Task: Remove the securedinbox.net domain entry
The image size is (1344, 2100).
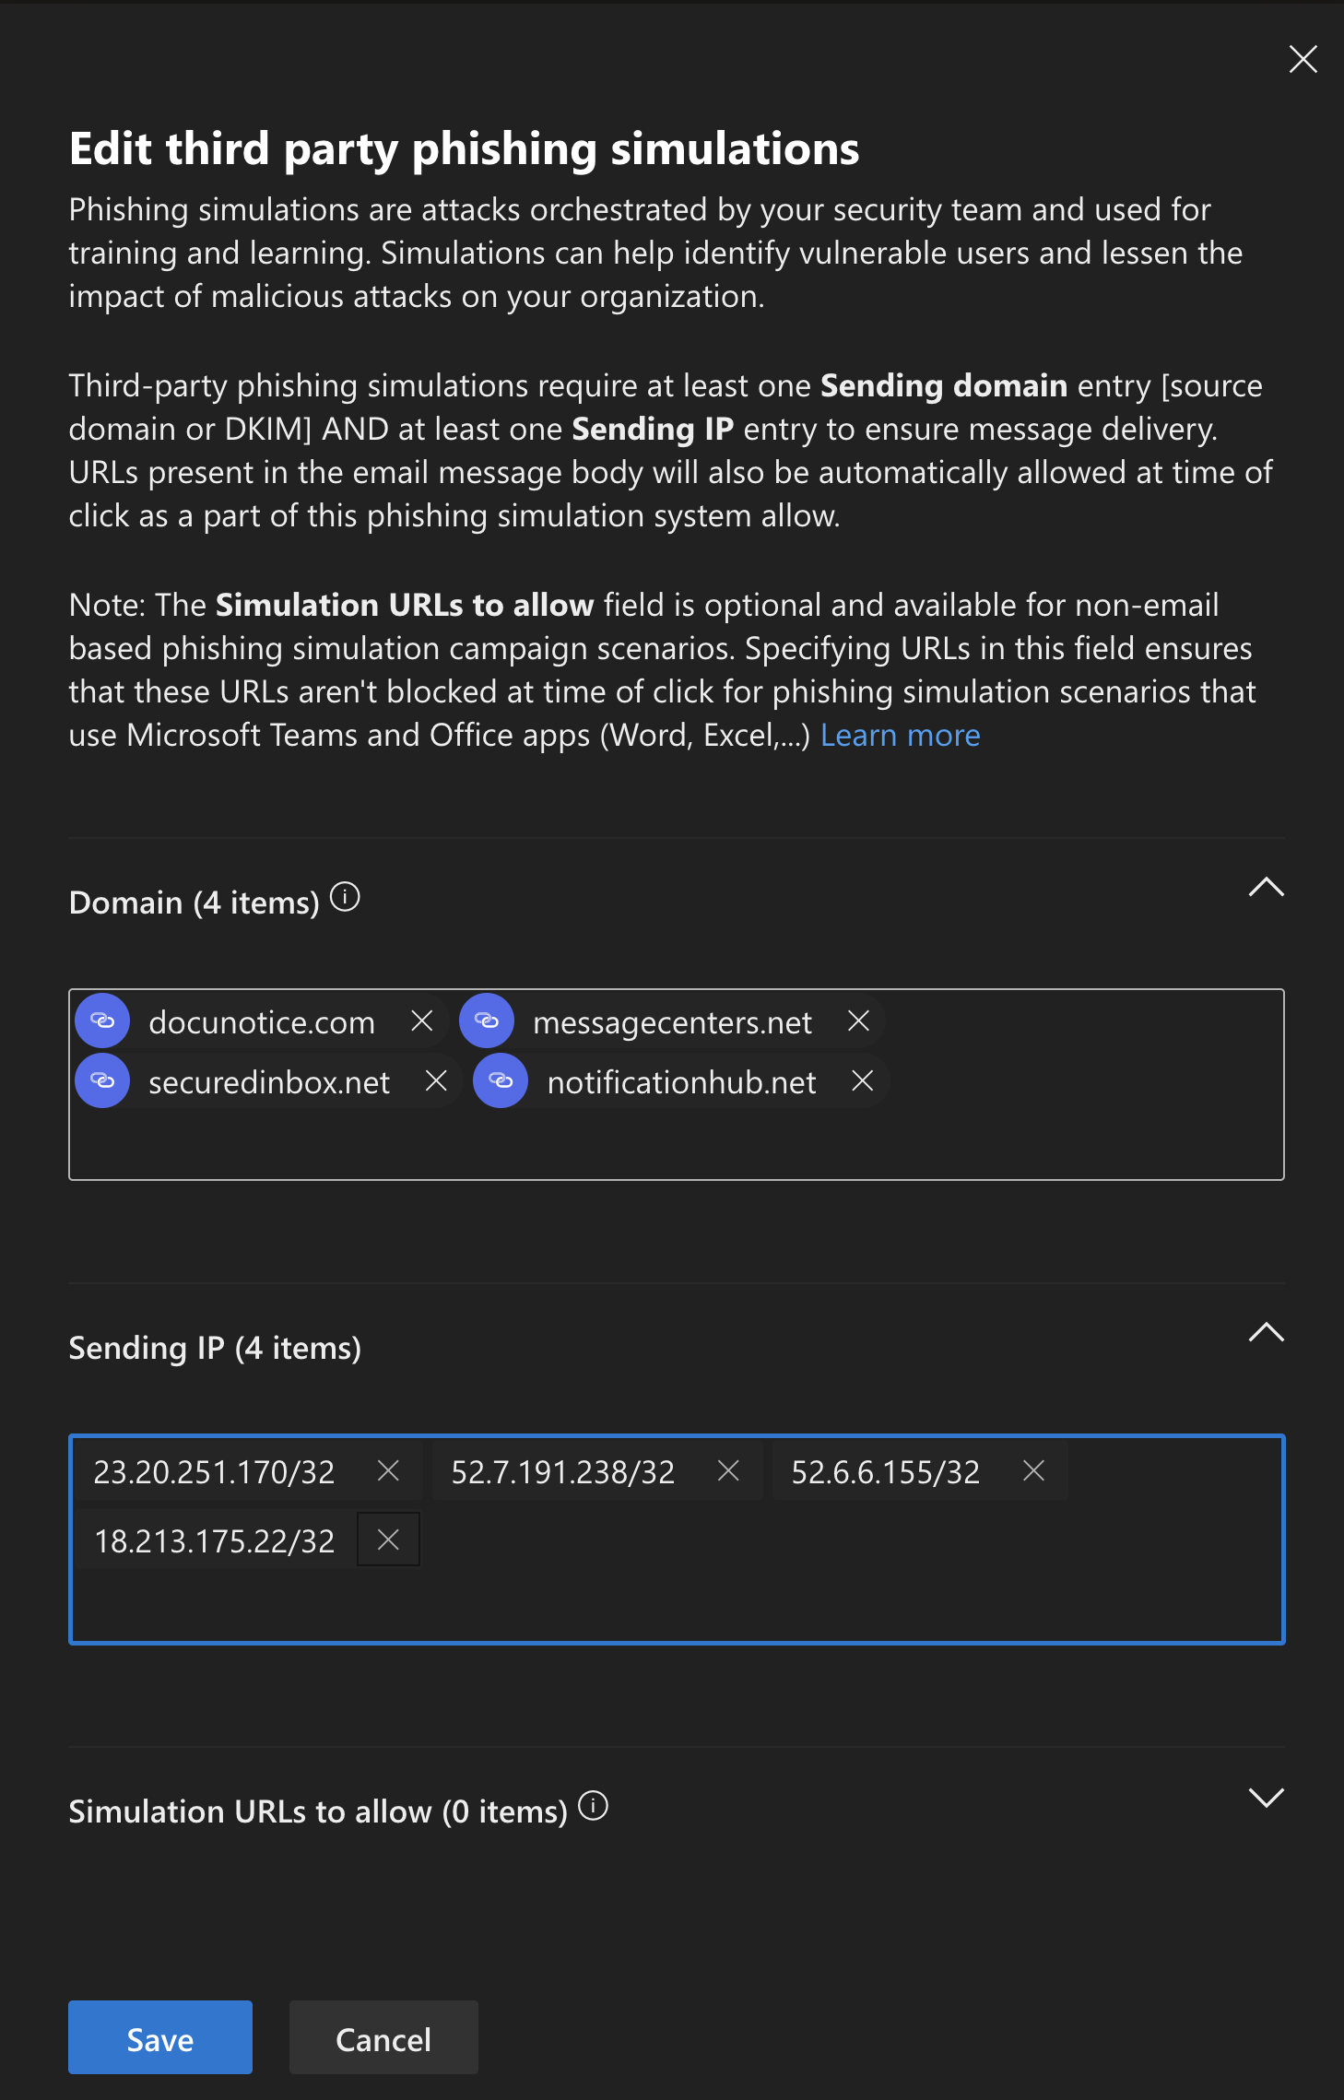Action: [x=436, y=1080]
